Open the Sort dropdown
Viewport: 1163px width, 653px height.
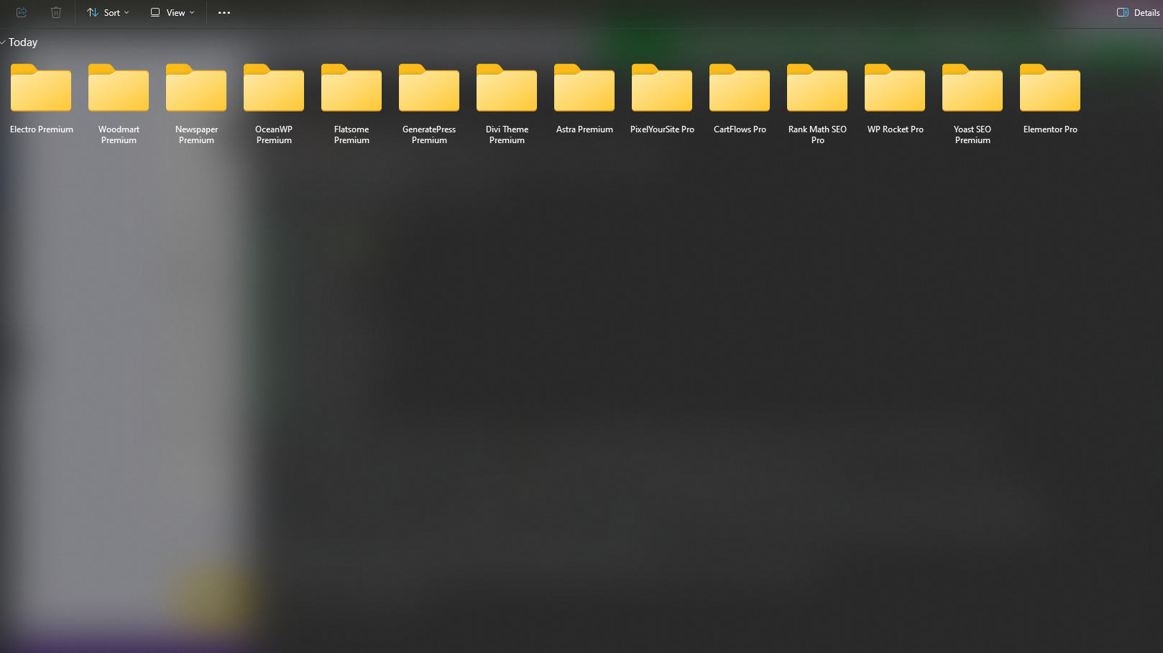click(x=108, y=12)
